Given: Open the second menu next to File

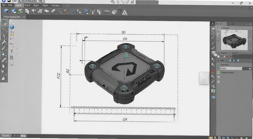Looking at the screenshot, I should click(x=10, y=5).
